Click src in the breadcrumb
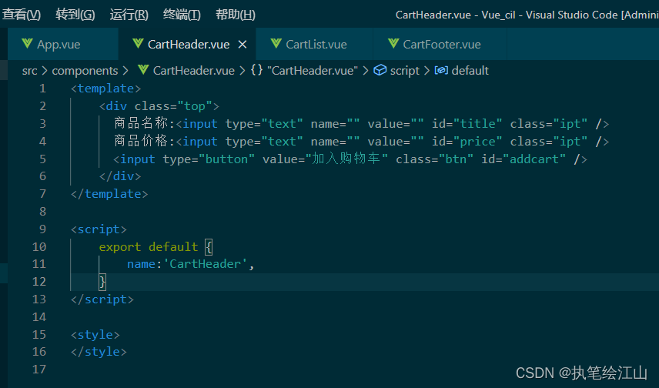The height and width of the screenshot is (388, 659). 29,71
